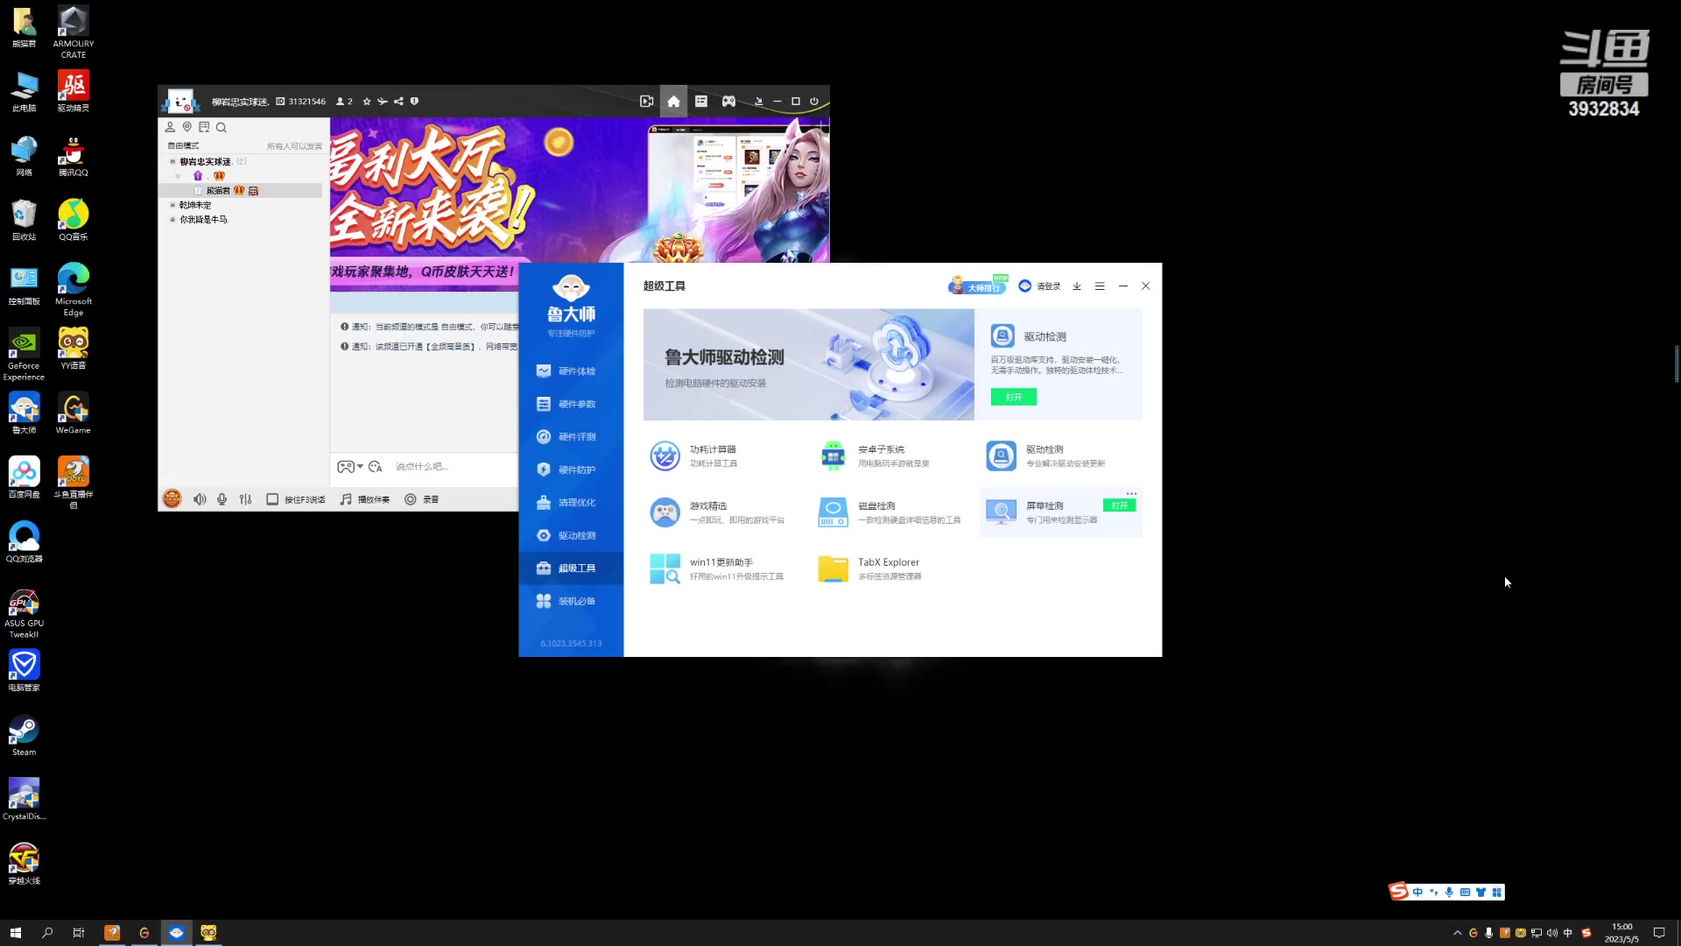Screen dimensions: 1681x946
Task: Click 请登录 login link in Ludashi
Action: [1040, 286]
